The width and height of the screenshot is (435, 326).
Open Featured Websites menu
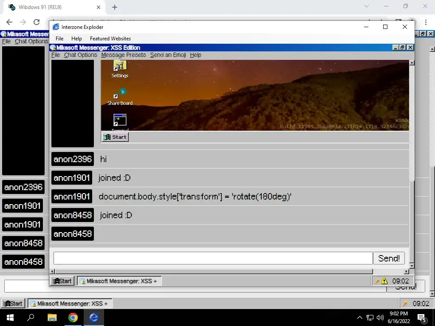click(x=110, y=39)
